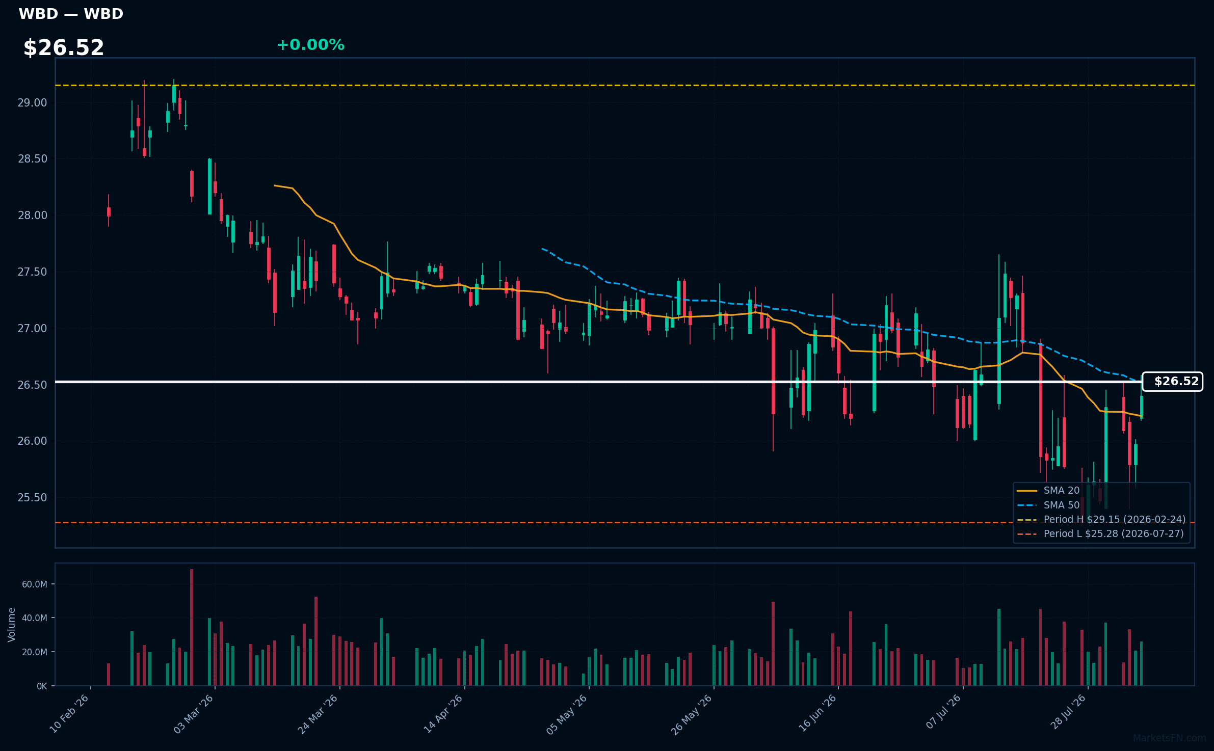Click the 29.00 price axis label
The height and width of the screenshot is (751, 1214).
32,103
